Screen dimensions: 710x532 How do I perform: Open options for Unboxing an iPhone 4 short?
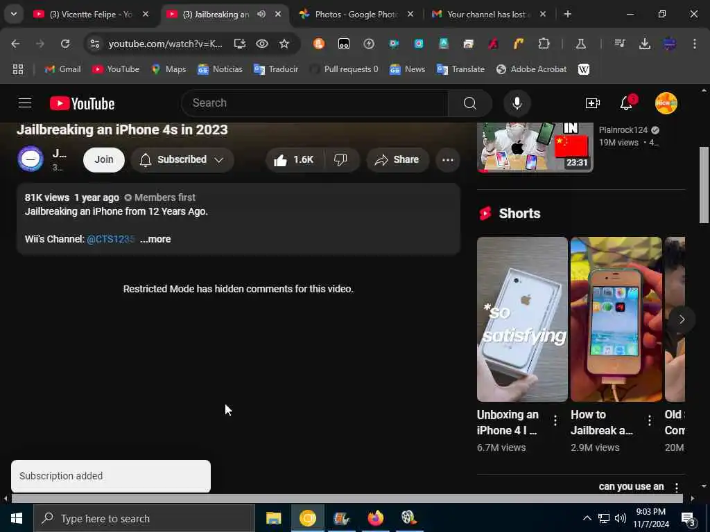[x=555, y=420]
